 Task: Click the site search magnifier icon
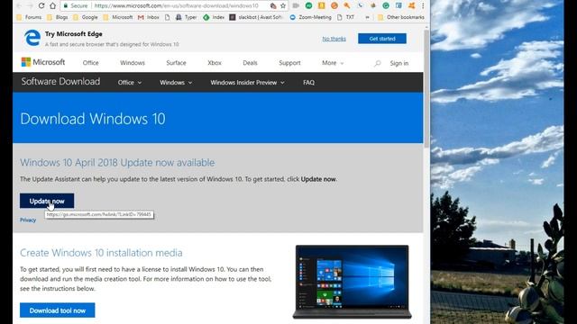tap(377, 63)
